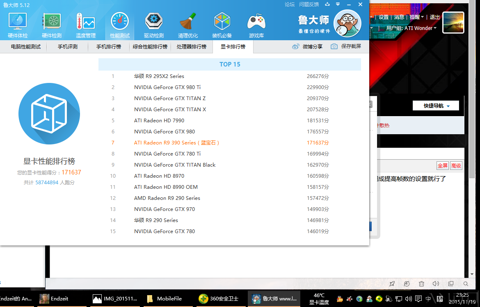Select row NVIDIA GeForce GTX TITAN Black
The image size is (480, 307).
(x=230, y=165)
